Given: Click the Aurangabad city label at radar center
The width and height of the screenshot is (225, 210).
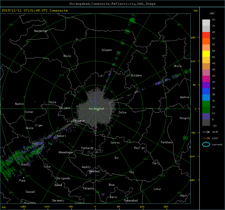Looking at the screenshot, I should [x=96, y=109].
